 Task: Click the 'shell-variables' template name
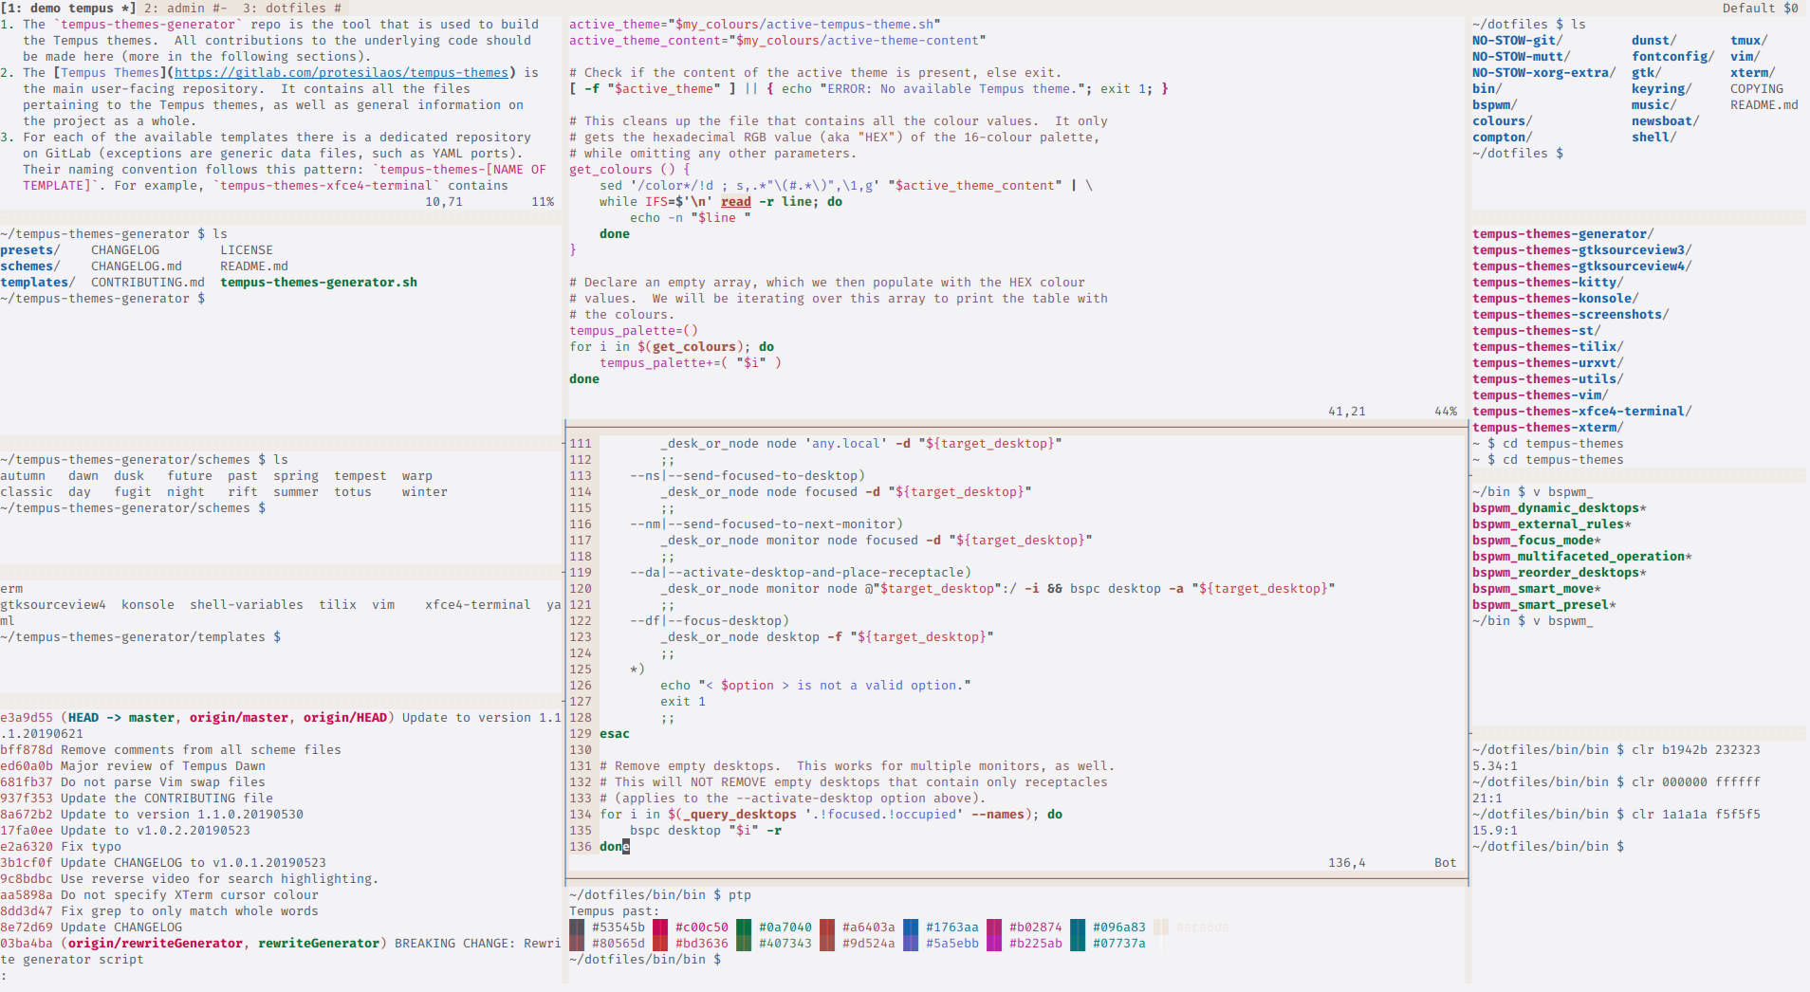point(247,605)
